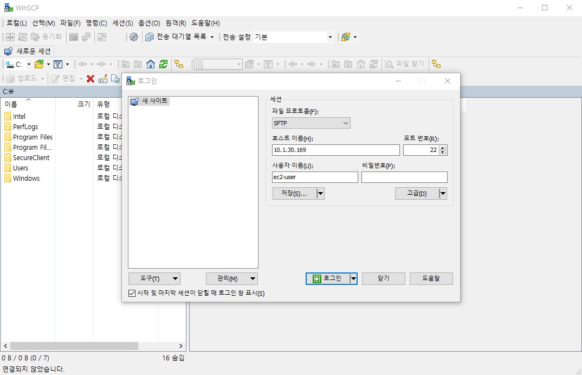Expand the 저장 button dropdown arrow
Image resolution: width=582 pixels, height=375 pixels.
320,193
